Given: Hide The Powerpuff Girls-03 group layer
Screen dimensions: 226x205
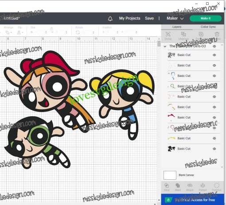Looking at the screenshot, I should click(214, 46).
